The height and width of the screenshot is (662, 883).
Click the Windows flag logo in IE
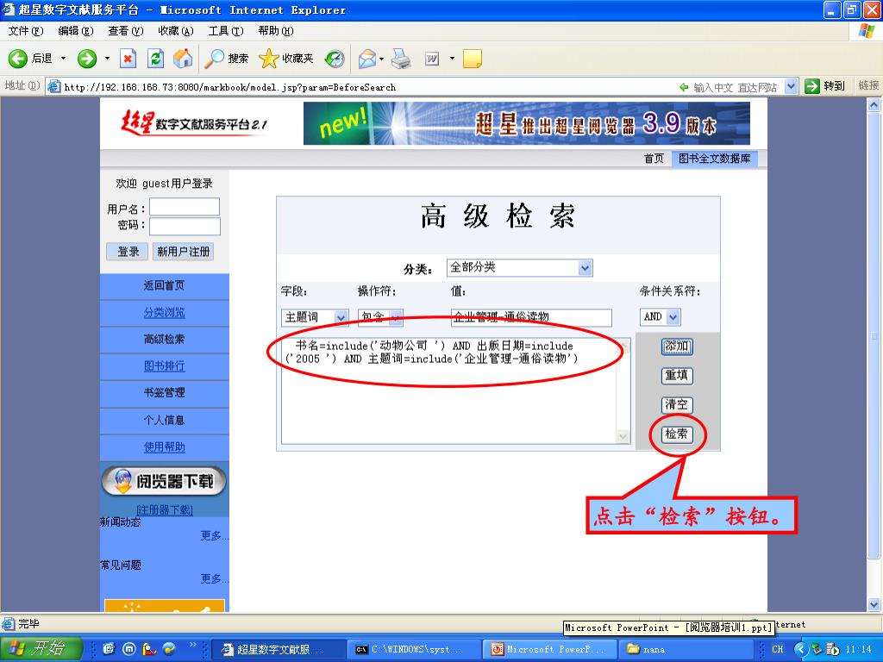click(x=866, y=30)
